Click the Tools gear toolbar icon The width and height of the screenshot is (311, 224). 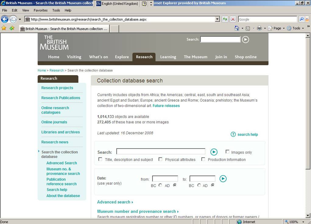pyautogui.click(x=289, y=28)
